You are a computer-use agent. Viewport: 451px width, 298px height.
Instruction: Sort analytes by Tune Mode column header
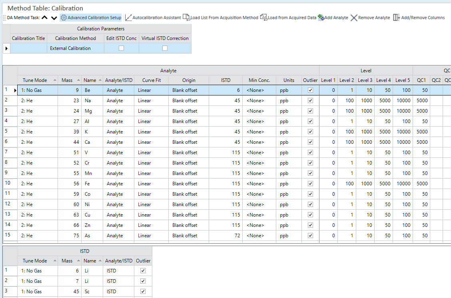(x=38, y=80)
